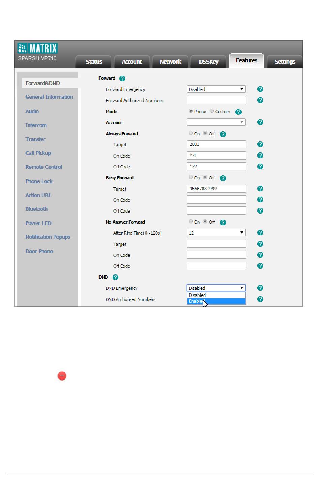320x479 pixels.
Task: Open After Ring Time dropdown showing 12
Action: pyautogui.click(x=216, y=233)
